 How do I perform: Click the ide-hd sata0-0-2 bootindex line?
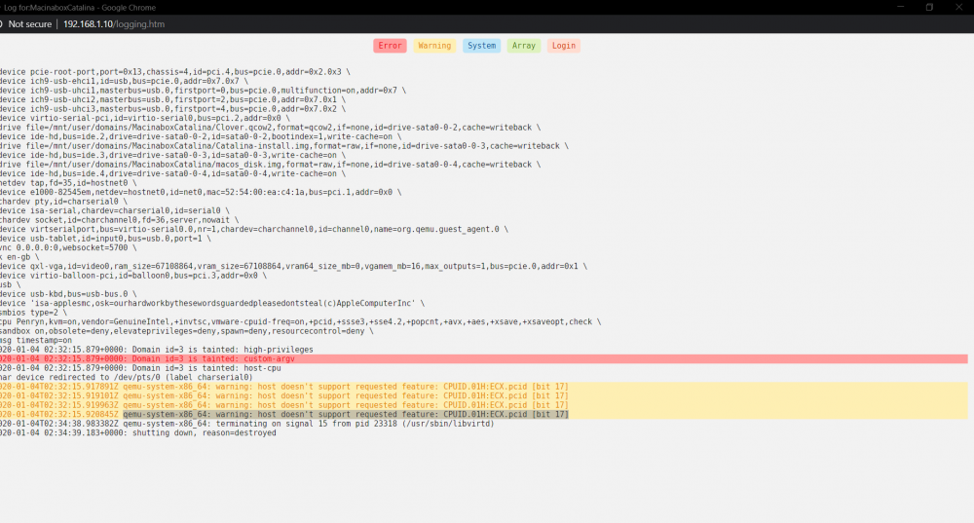(201, 136)
